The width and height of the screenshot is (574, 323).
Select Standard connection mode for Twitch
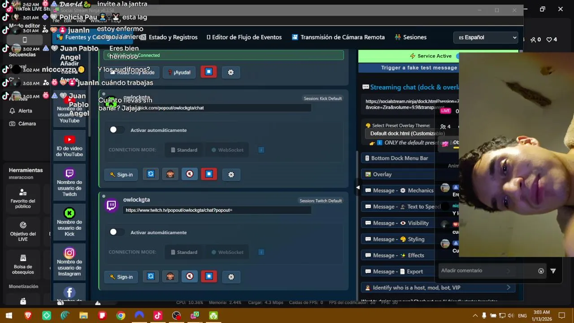click(x=184, y=252)
